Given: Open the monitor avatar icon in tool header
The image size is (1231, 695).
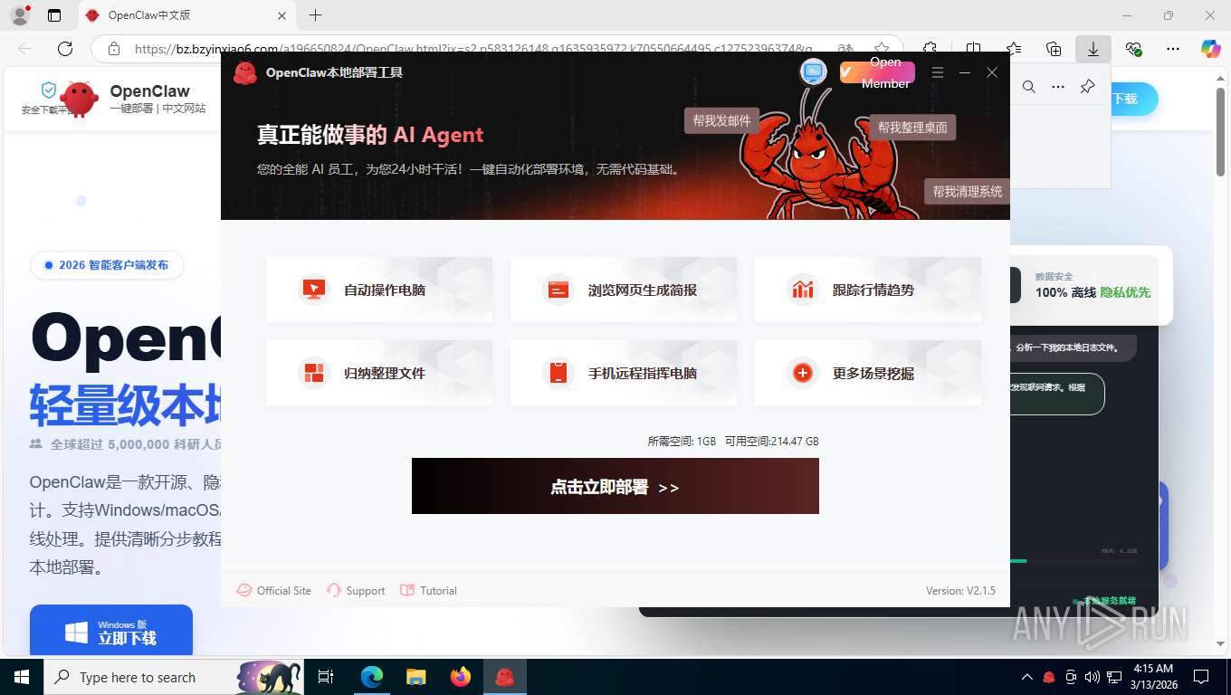Looking at the screenshot, I should (814, 72).
